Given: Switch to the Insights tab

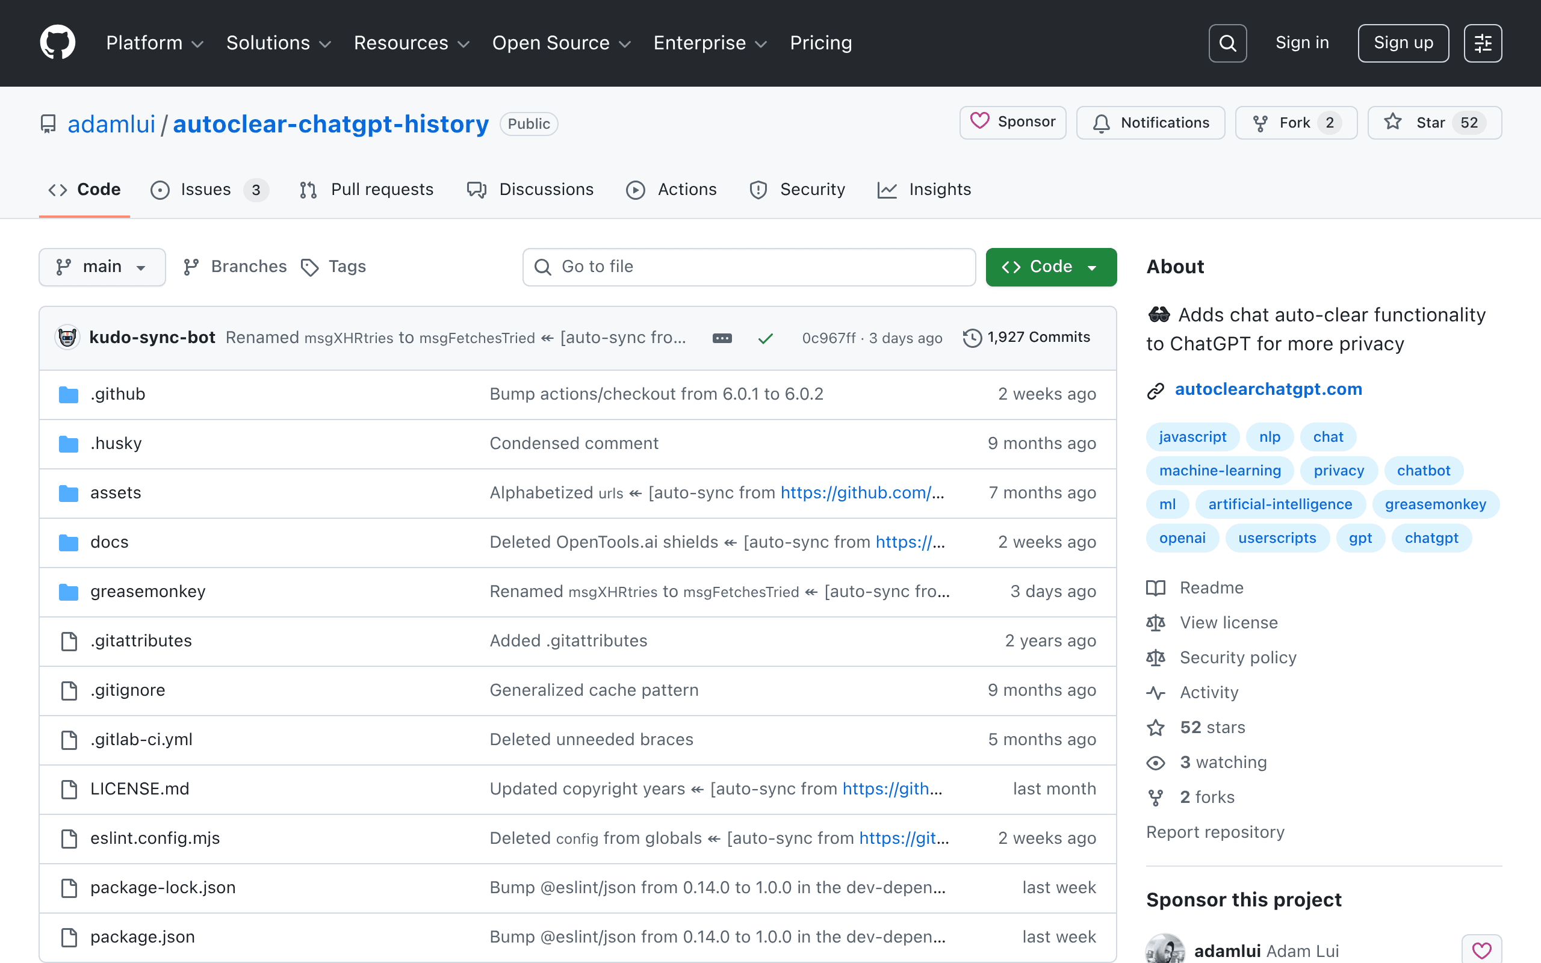Looking at the screenshot, I should click(x=924, y=190).
